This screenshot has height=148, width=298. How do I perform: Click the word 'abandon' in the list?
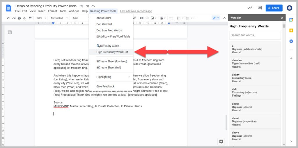point(237,60)
